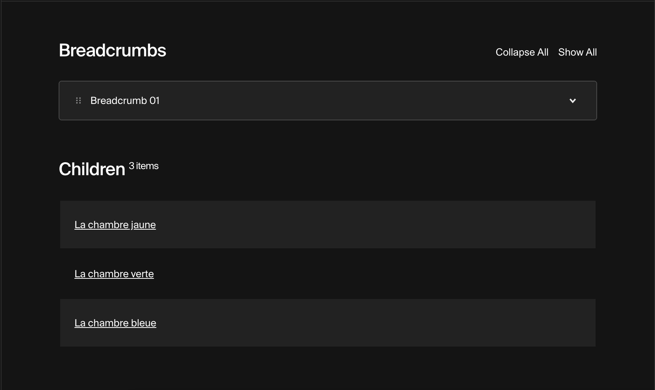Click the word bleue in last child link
The height and width of the screenshot is (390, 655).
[x=144, y=323]
